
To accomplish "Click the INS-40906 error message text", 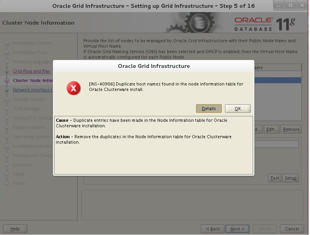I will [167, 87].
